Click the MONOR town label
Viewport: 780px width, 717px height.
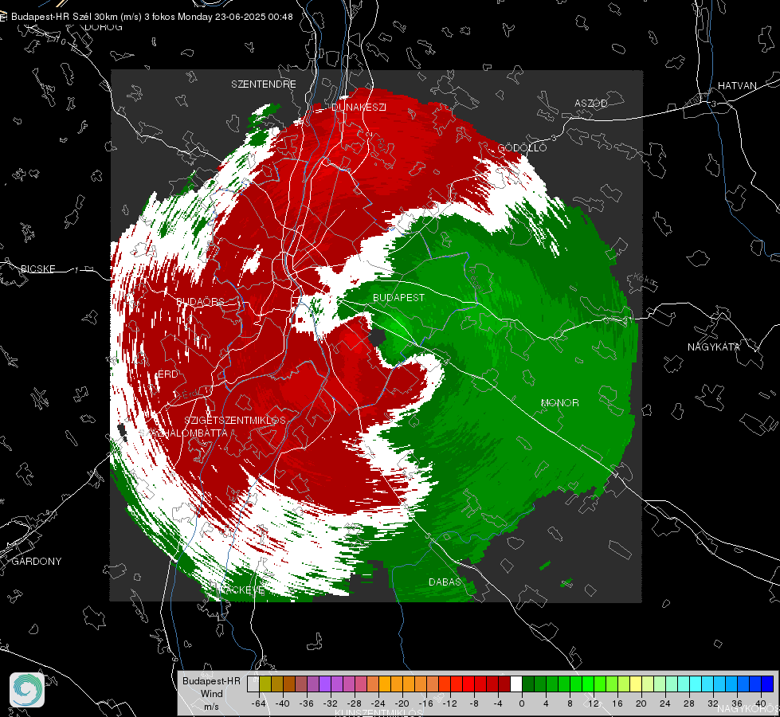(x=559, y=402)
